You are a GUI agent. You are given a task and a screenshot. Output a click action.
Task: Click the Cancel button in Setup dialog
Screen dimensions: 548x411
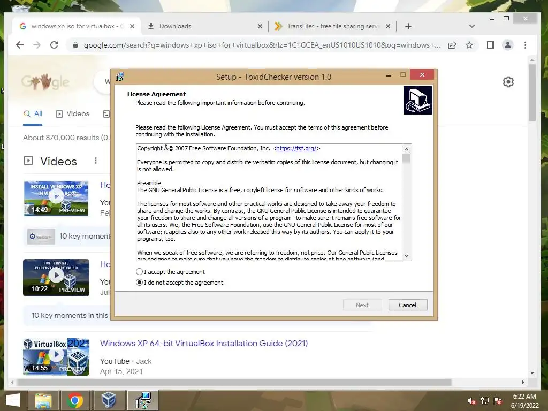[x=407, y=305]
